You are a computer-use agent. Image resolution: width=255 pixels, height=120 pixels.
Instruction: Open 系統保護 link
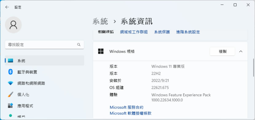(162, 32)
